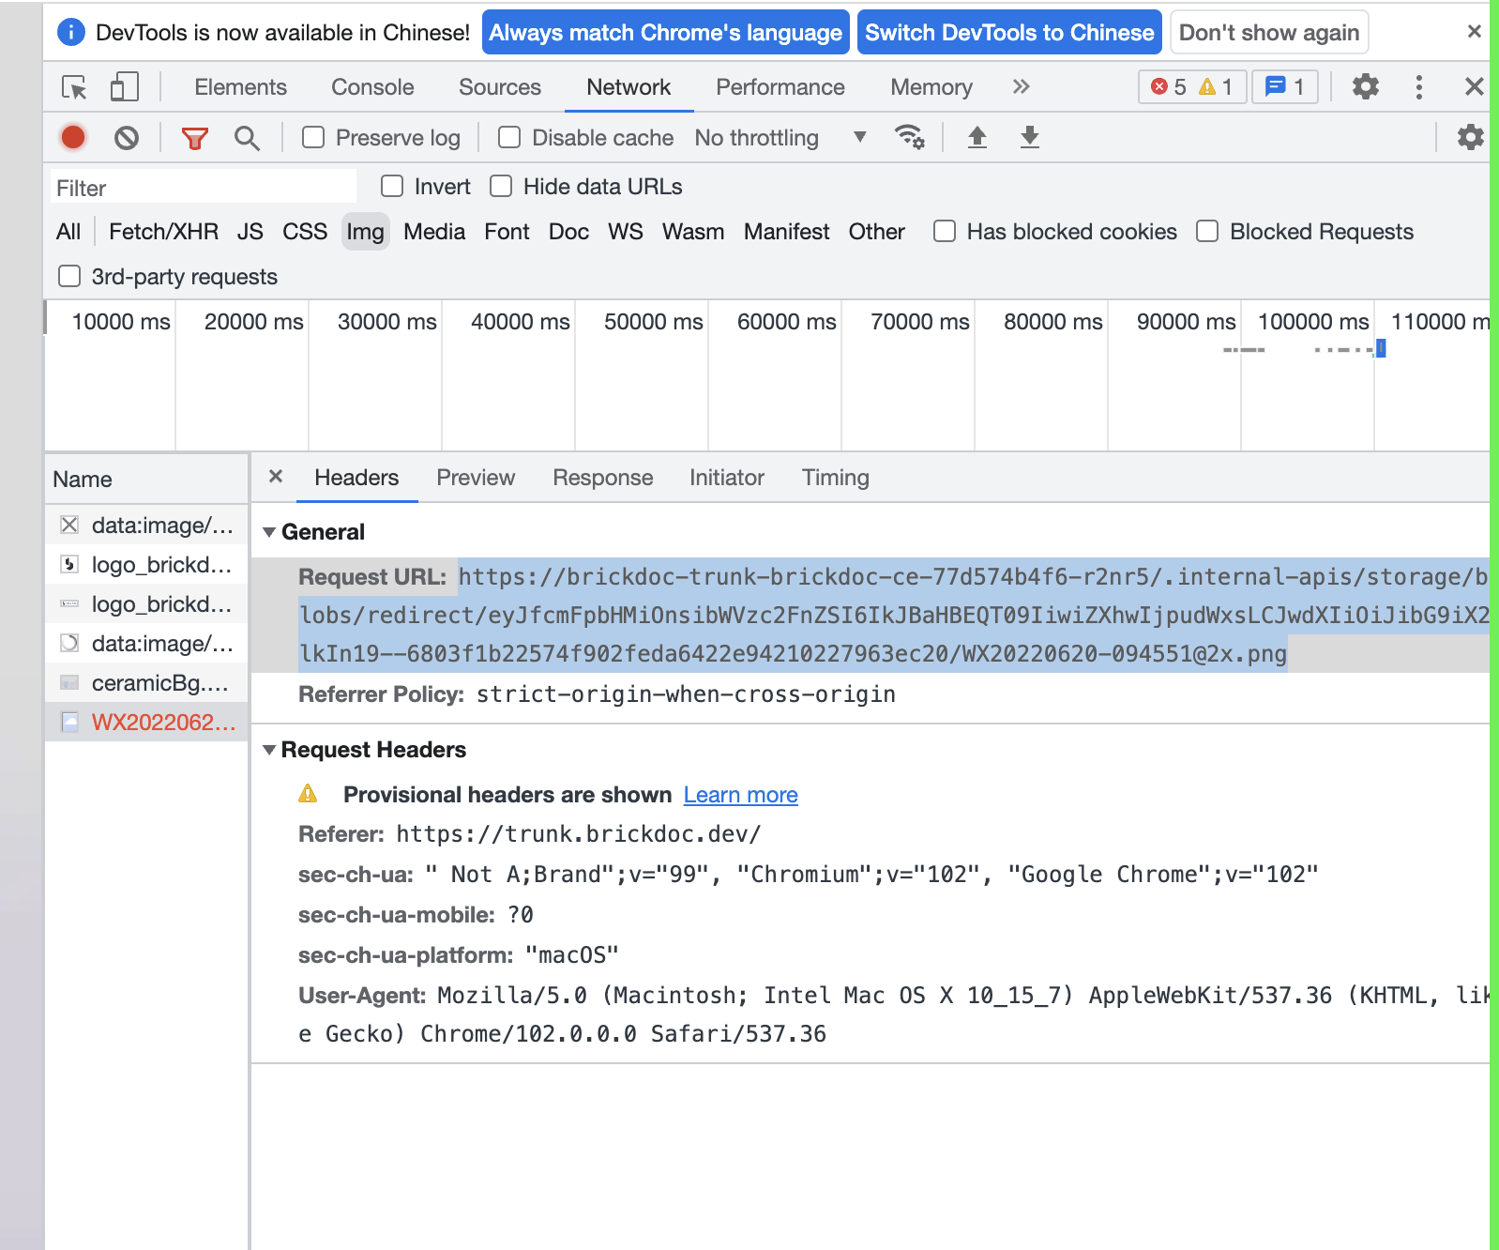Screen dimensions: 1499x1250
Task: Toggle the red filter funnel icon
Action: pos(194,138)
